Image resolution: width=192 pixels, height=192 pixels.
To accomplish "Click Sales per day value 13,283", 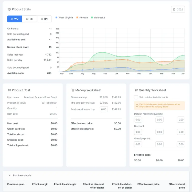I will [x=48, y=60].
